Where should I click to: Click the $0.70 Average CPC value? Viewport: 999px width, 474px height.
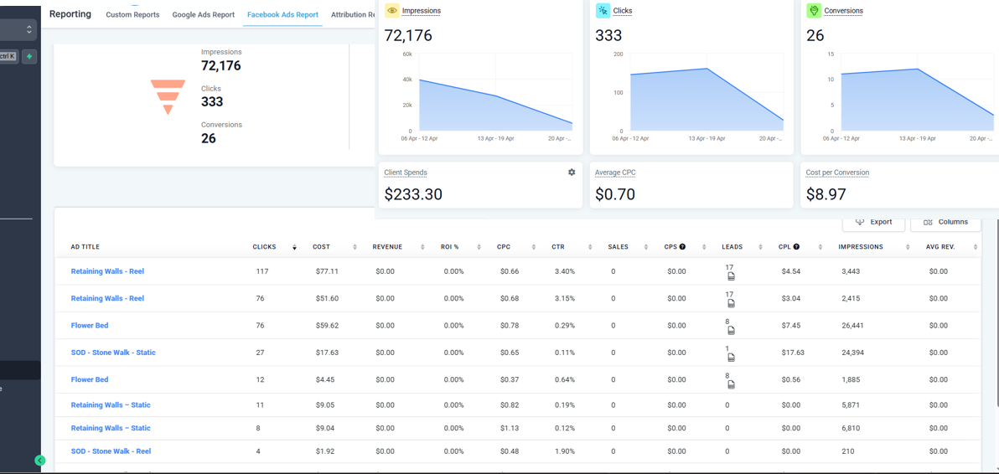615,194
